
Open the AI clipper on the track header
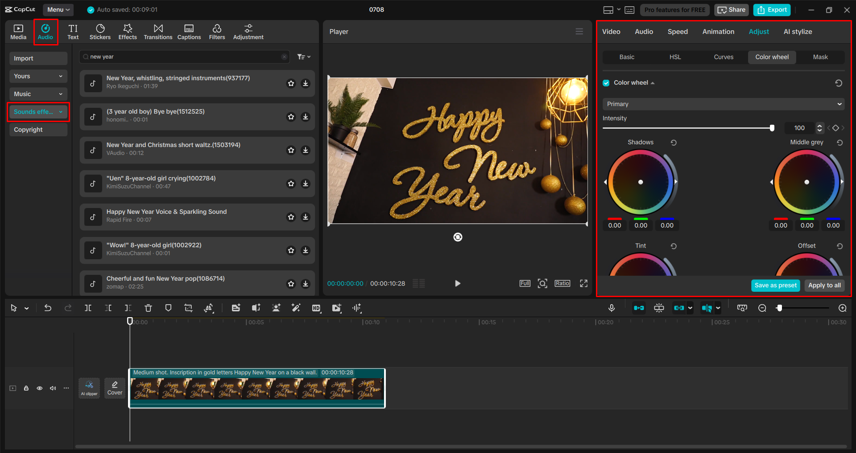[89, 388]
